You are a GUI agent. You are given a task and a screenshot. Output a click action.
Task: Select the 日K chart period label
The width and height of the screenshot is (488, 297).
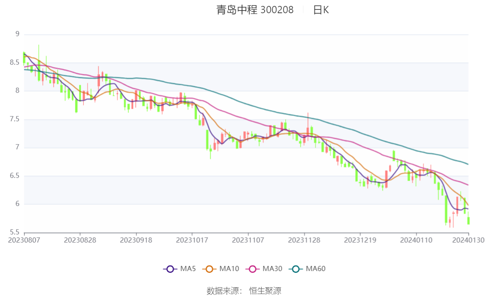(321, 10)
